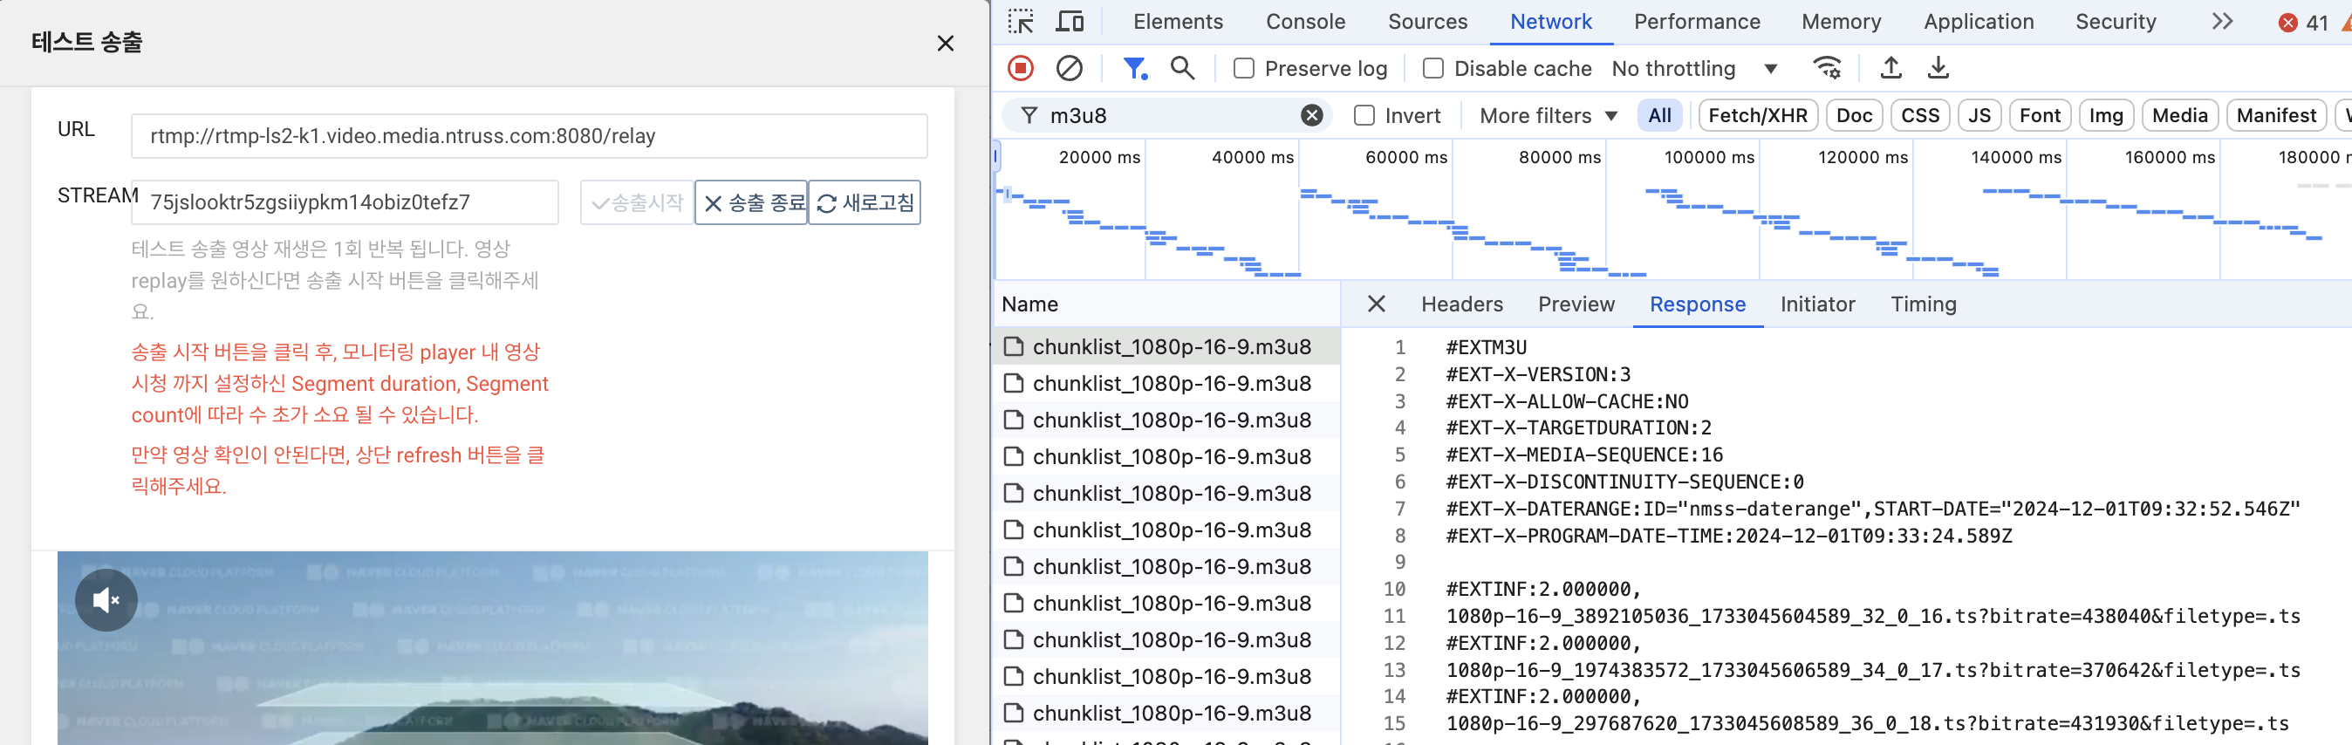Stop recording network log

[x=1021, y=68]
